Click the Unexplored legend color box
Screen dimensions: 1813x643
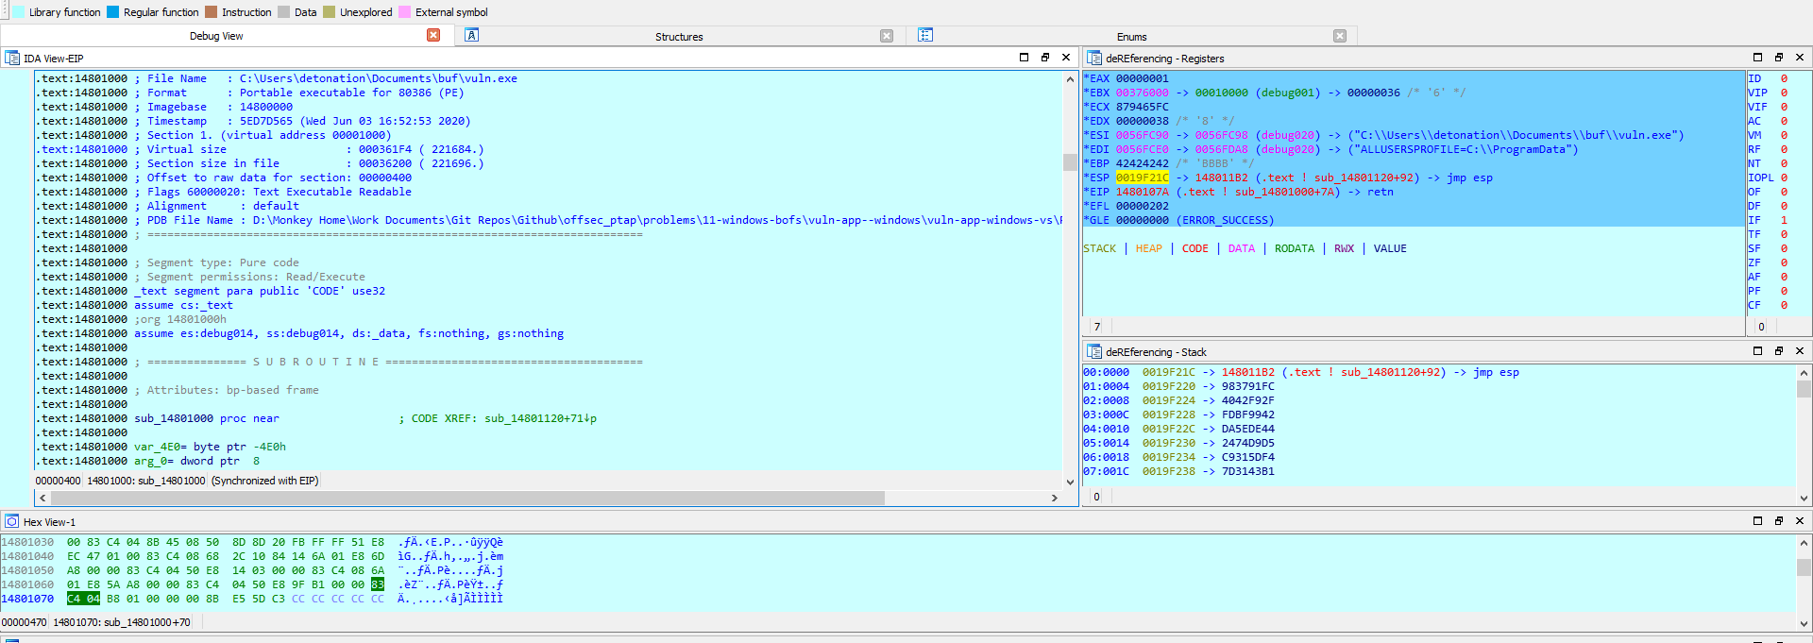point(329,12)
